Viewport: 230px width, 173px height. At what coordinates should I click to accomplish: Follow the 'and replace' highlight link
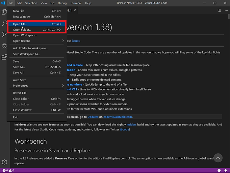(75, 65)
